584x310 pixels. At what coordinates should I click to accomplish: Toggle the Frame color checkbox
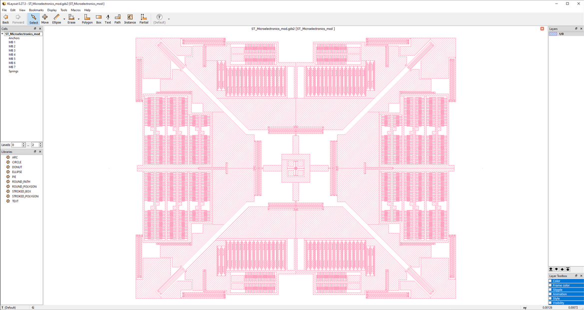[551, 285]
